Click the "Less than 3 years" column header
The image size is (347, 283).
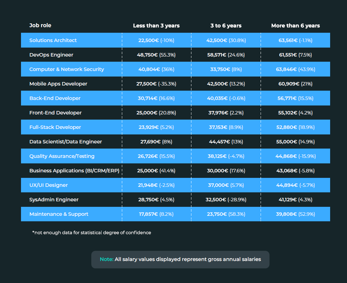(x=156, y=26)
